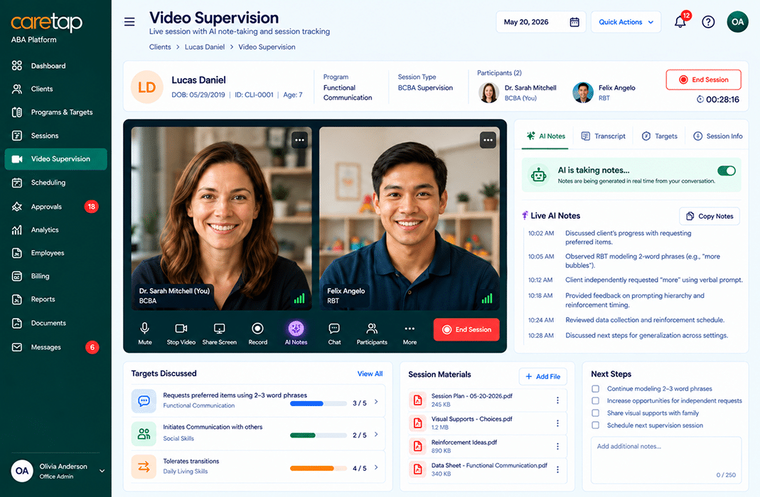Expand Initiates Communication with others chevron

(x=376, y=434)
